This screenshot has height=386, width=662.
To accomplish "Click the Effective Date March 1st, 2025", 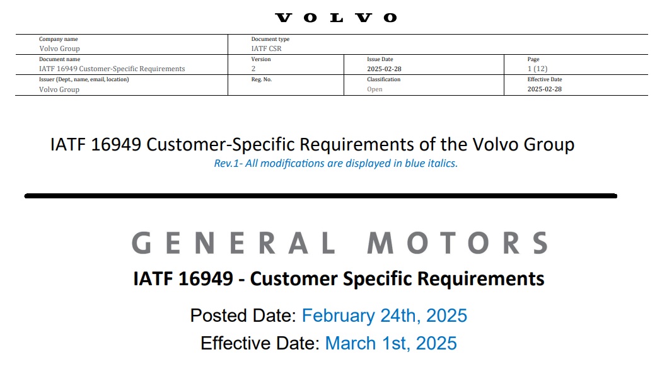I will [x=328, y=343].
